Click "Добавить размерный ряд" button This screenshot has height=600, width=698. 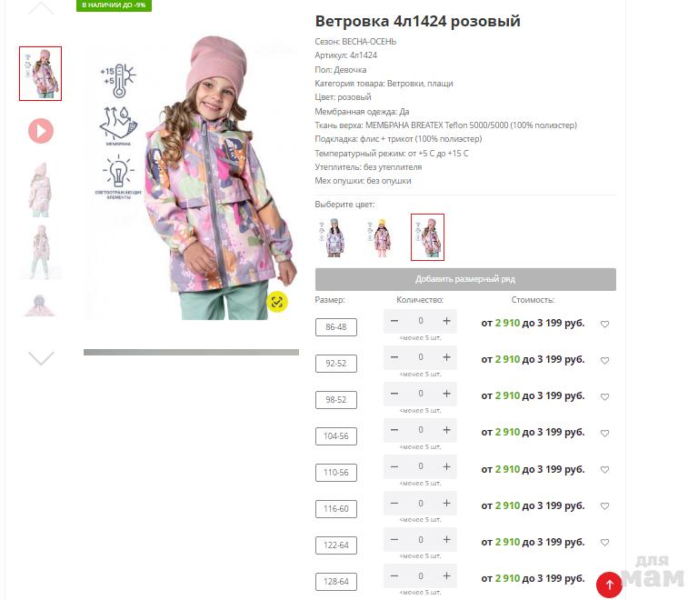pyautogui.click(x=465, y=279)
